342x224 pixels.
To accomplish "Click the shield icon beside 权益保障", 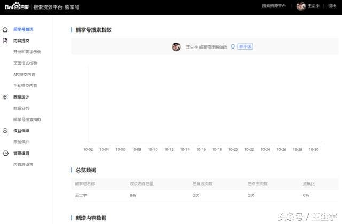I will tap(5, 131).
